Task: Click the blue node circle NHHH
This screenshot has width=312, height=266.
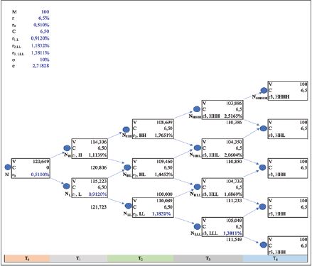Action: 197,109
